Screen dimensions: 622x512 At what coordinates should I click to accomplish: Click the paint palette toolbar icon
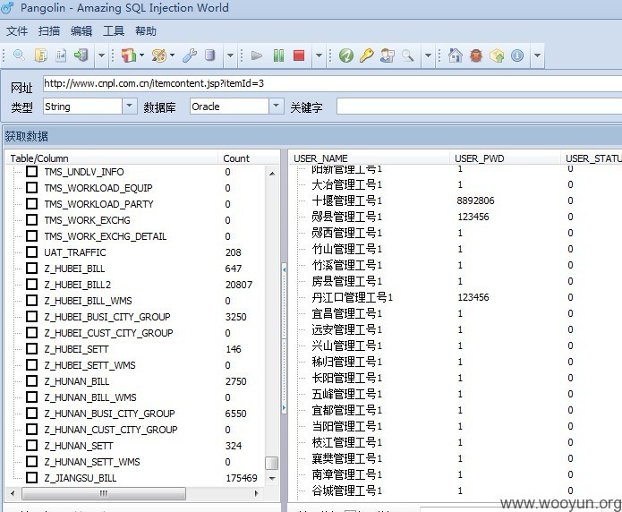click(159, 55)
